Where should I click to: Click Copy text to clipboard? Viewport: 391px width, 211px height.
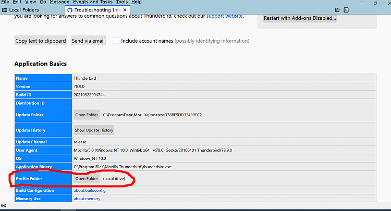[x=41, y=41]
